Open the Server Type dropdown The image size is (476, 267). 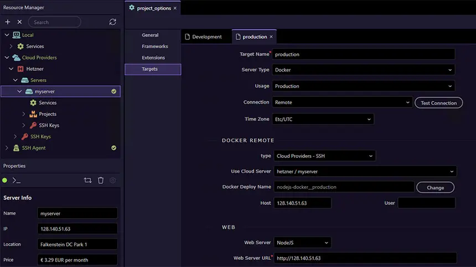[364, 70]
